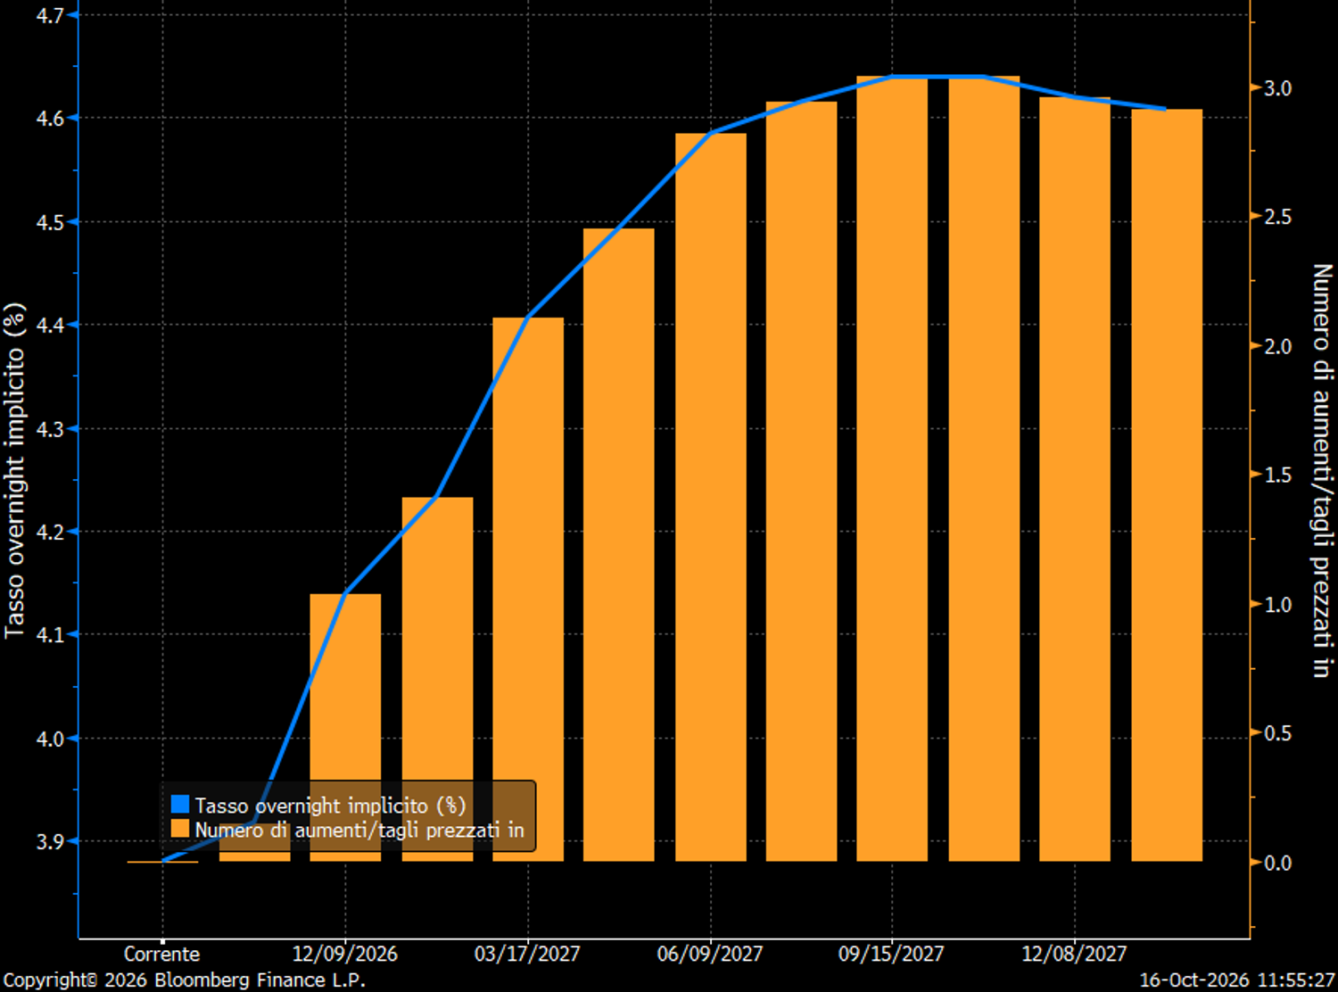Click the 12/09/2026 date label

(x=345, y=954)
